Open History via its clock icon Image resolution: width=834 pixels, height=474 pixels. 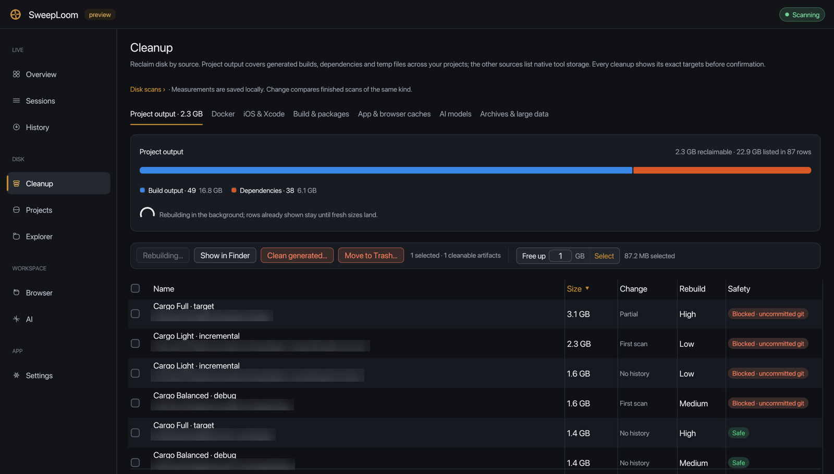click(16, 127)
